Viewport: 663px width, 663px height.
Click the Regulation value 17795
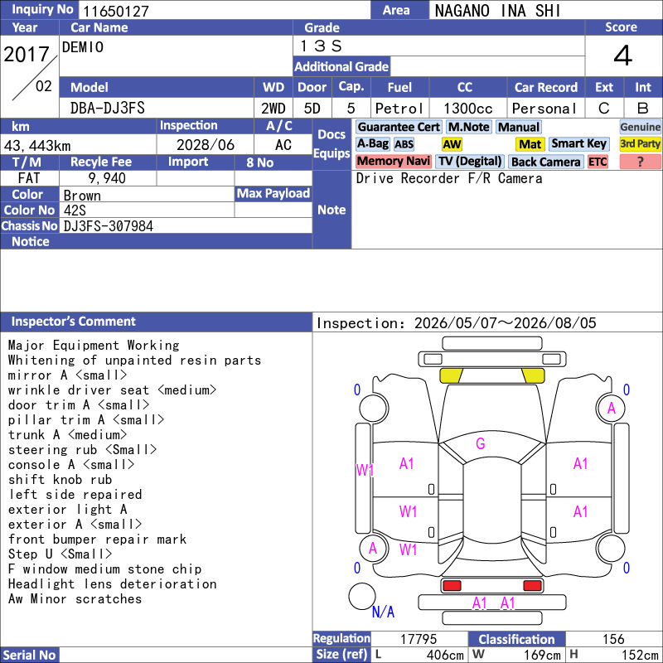[x=419, y=639]
